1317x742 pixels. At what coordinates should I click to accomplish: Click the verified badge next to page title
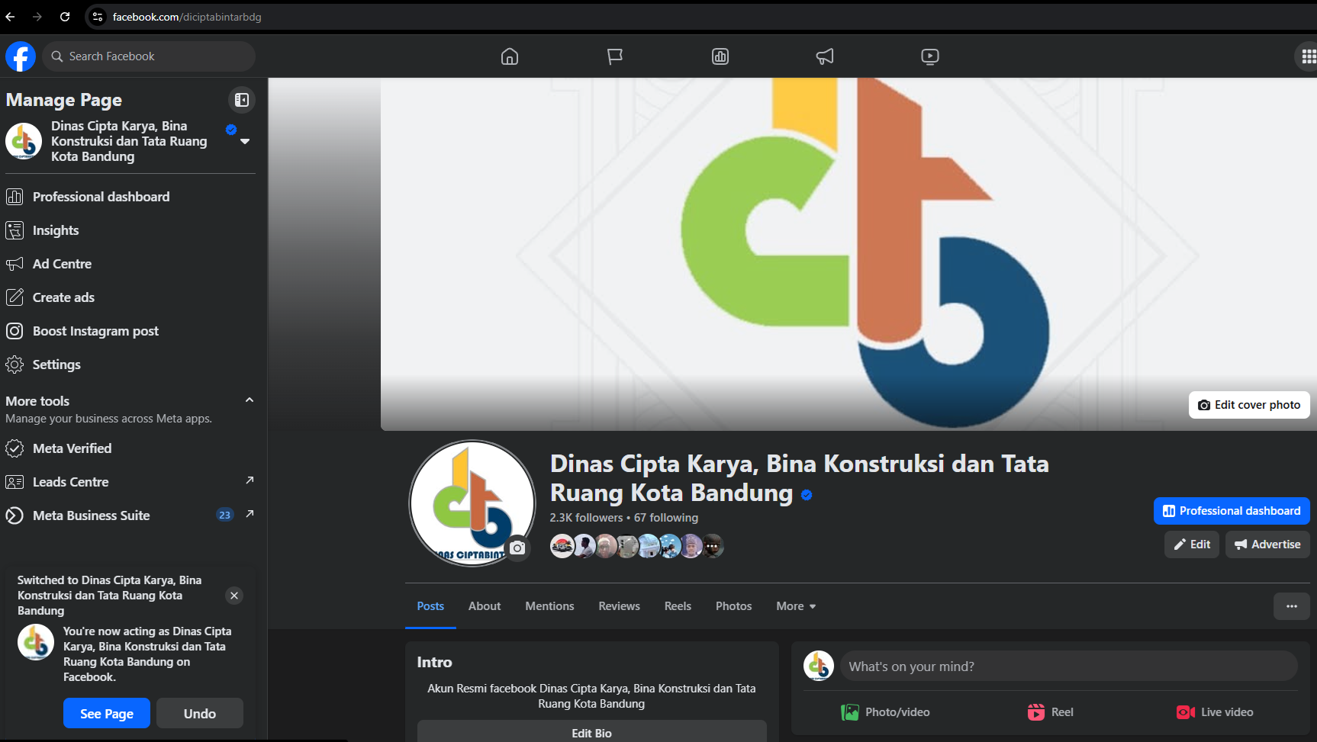[807, 495]
